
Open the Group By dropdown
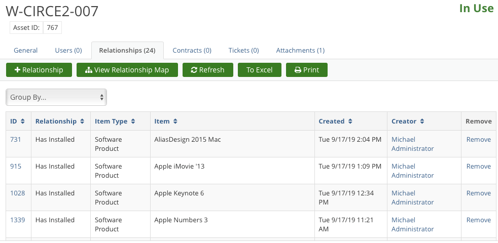coord(56,97)
